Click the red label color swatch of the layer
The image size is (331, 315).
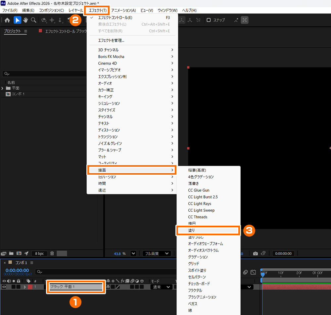click(x=30, y=287)
